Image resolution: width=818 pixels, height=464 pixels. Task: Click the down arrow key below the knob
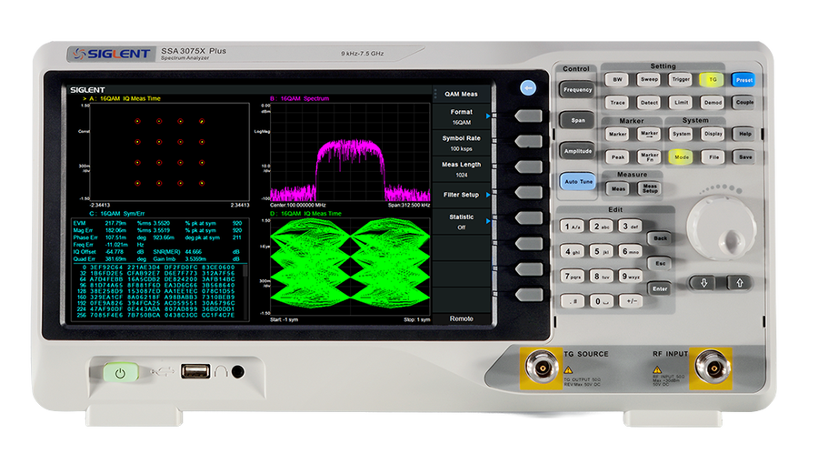(x=703, y=283)
